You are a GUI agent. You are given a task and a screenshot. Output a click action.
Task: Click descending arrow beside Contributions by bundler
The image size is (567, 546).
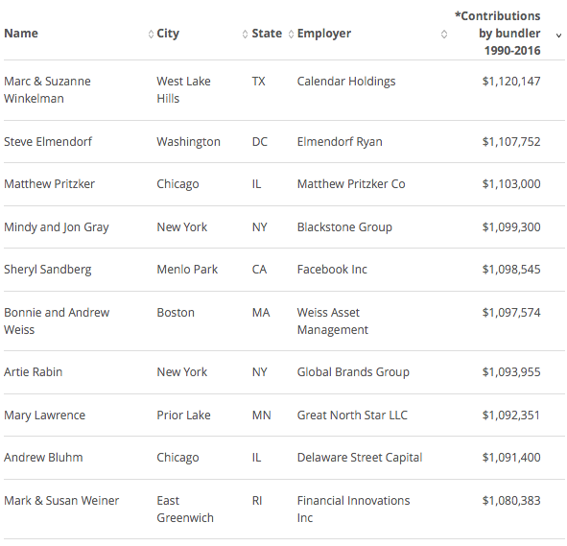558,36
